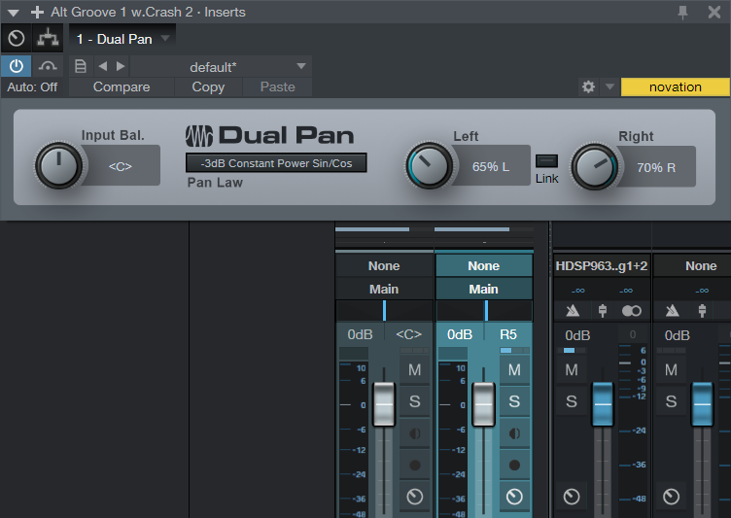Arm record on the <C> channel

414,465
